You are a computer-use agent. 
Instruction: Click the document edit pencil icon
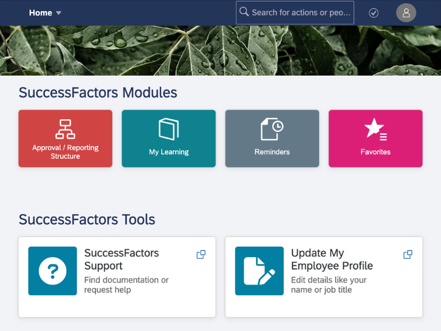point(259,271)
